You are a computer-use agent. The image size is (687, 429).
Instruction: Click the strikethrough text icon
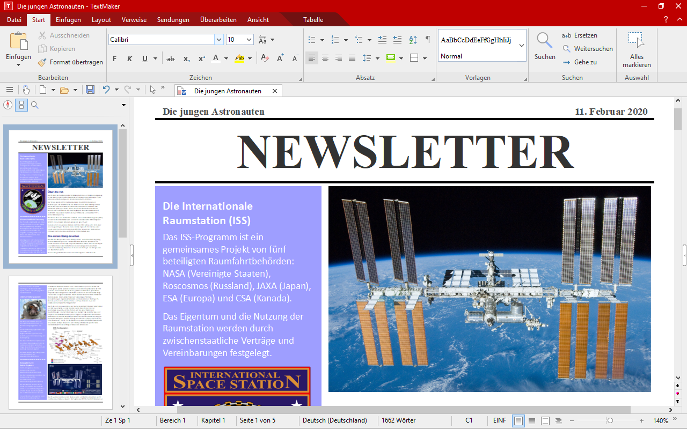click(x=171, y=58)
